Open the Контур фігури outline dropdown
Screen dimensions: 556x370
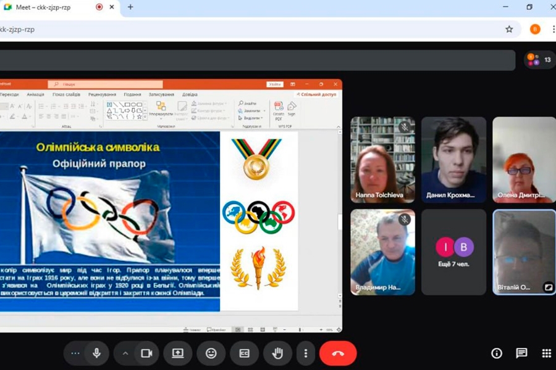tap(209, 111)
